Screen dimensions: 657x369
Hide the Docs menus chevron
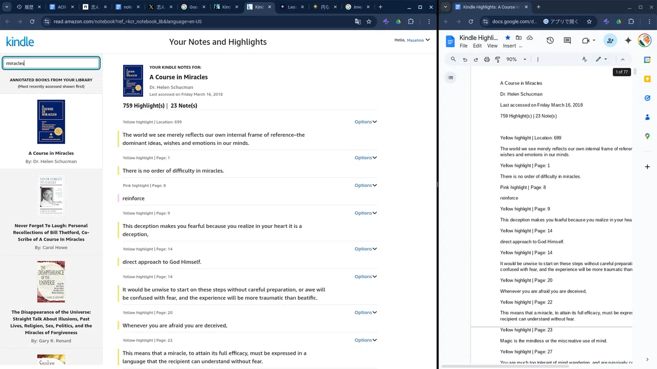tap(623, 59)
